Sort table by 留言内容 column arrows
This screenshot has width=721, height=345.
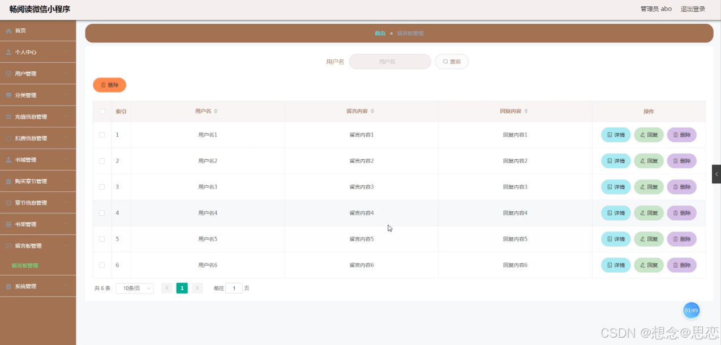[372, 111]
